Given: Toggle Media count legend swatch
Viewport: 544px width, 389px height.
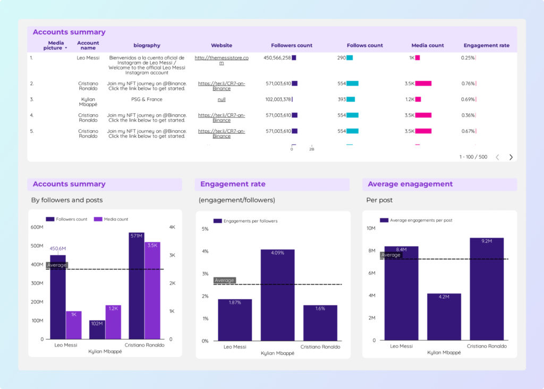Looking at the screenshot, I should (x=98, y=219).
